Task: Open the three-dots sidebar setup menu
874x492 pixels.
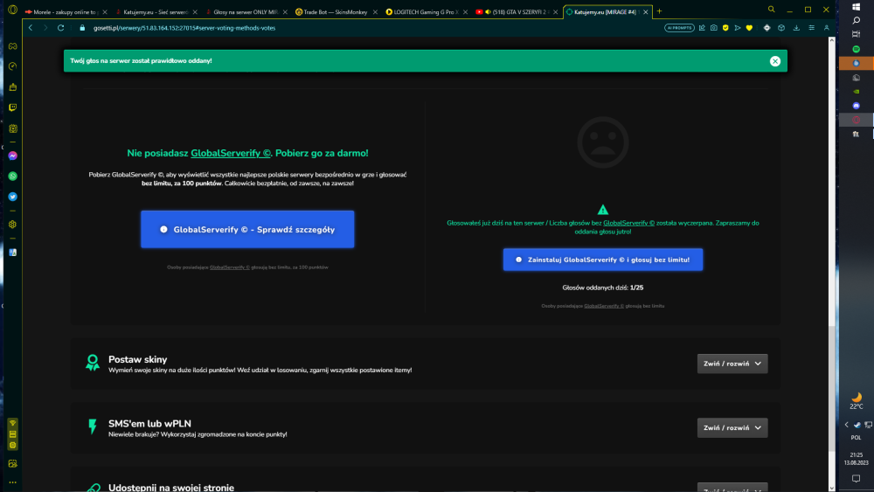Action: tap(12, 482)
